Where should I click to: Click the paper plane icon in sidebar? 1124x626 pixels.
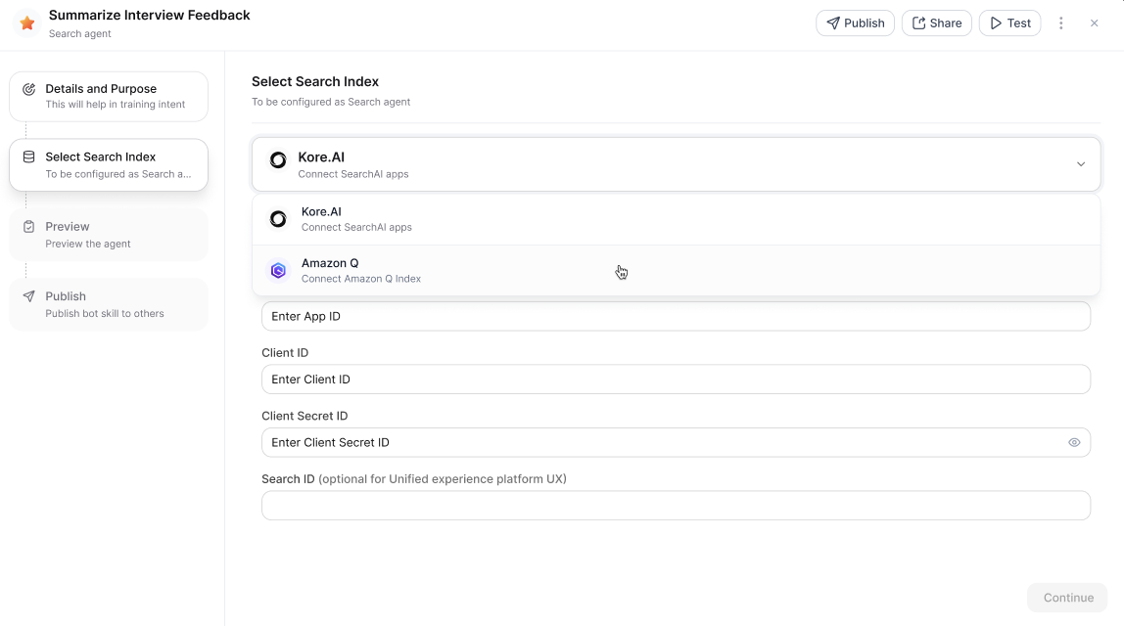pos(28,295)
